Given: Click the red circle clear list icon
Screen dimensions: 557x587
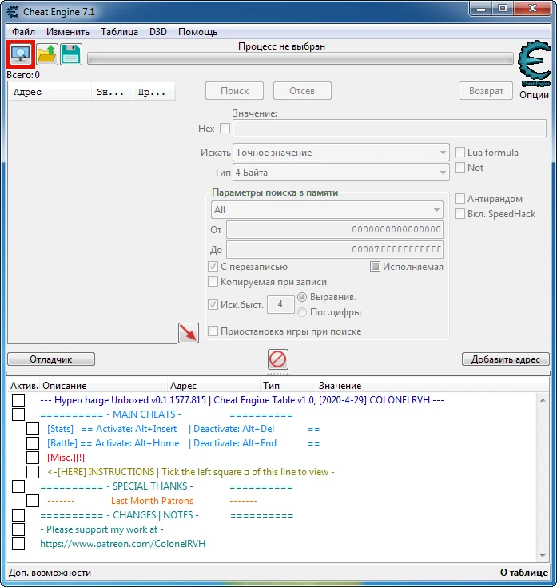Looking at the screenshot, I should (x=278, y=359).
